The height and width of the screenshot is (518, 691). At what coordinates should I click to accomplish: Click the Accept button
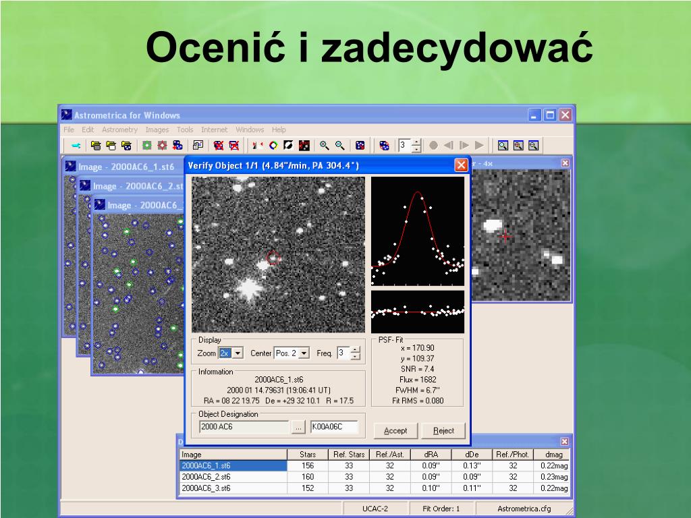pos(395,431)
